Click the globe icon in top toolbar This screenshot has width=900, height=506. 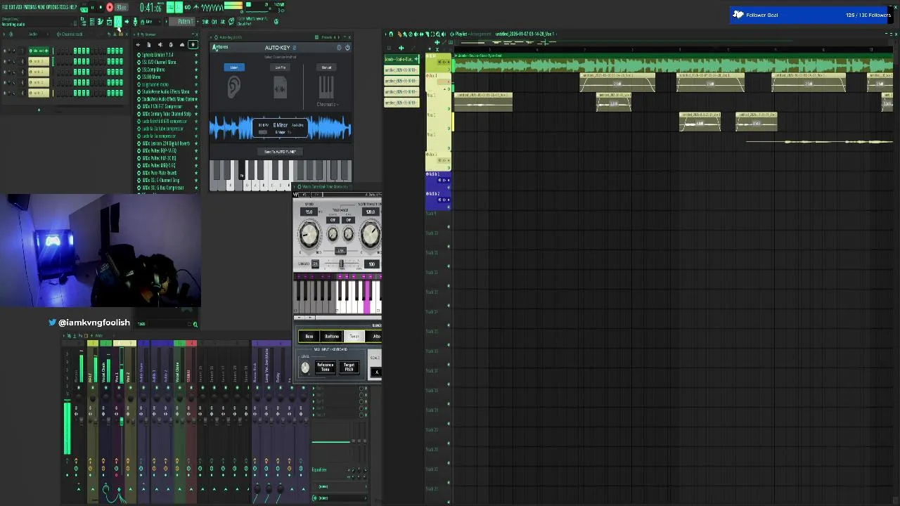[276, 22]
